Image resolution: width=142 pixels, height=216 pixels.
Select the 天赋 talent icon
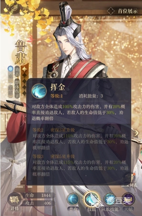pos(128,199)
